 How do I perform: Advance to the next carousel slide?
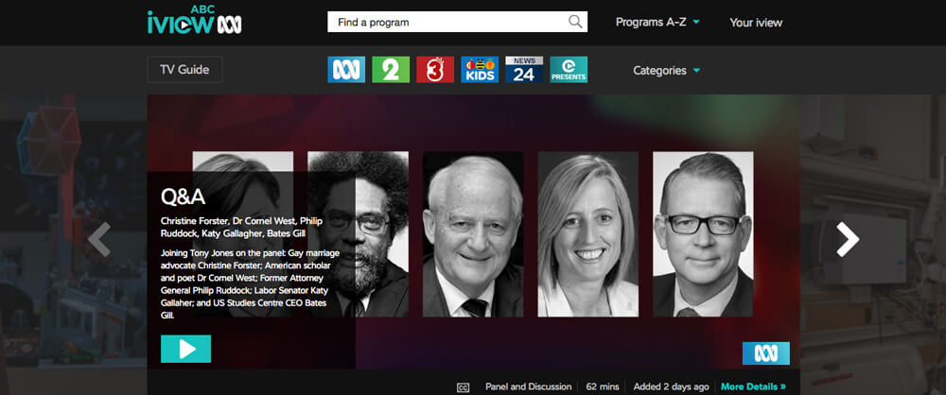(847, 239)
